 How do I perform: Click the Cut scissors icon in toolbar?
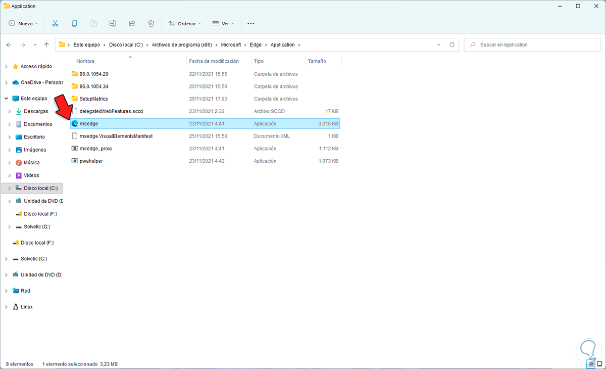56,23
